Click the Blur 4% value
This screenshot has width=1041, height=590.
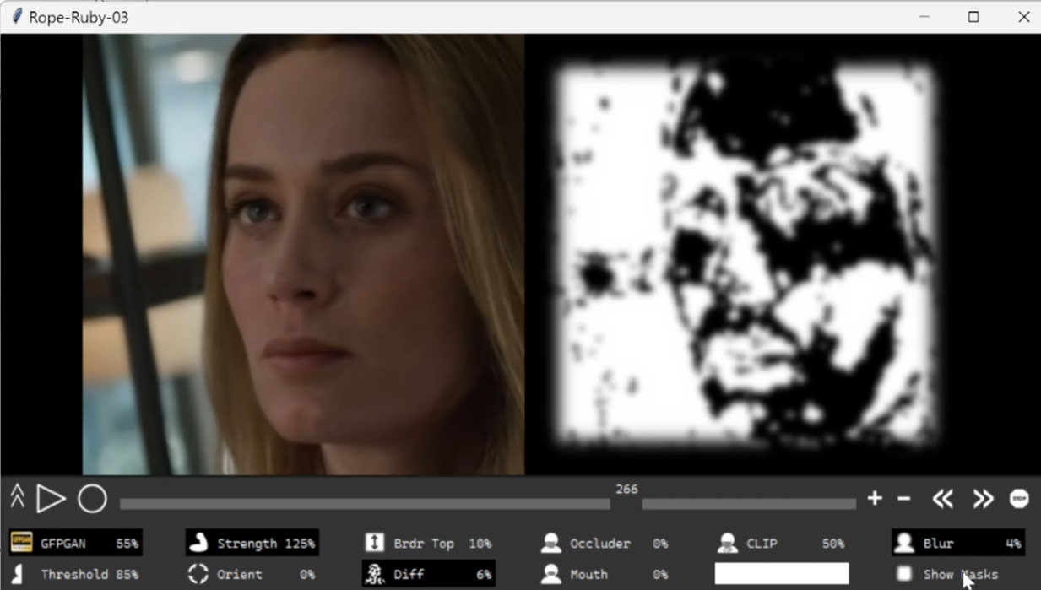point(1013,544)
